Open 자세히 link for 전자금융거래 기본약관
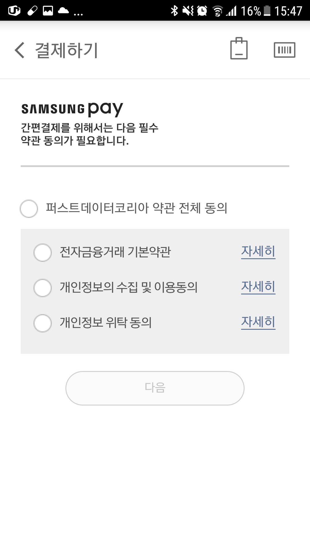Viewport: 310px width, 551px height. click(x=258, y=252)
